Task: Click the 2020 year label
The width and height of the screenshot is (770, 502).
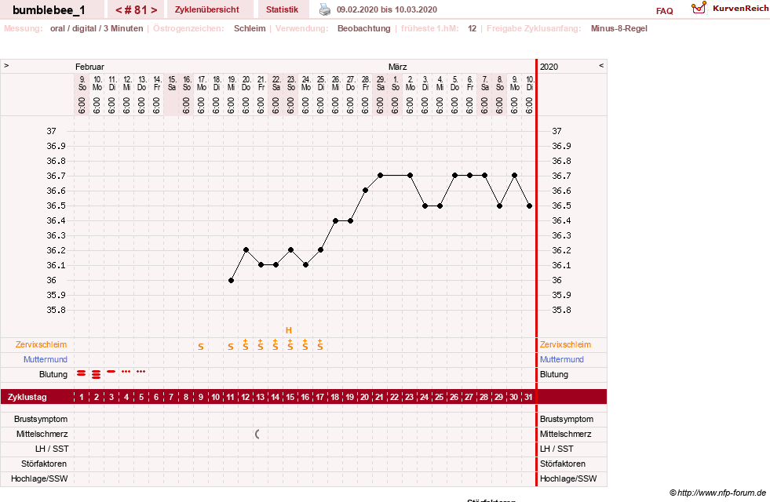Action: 549,67
